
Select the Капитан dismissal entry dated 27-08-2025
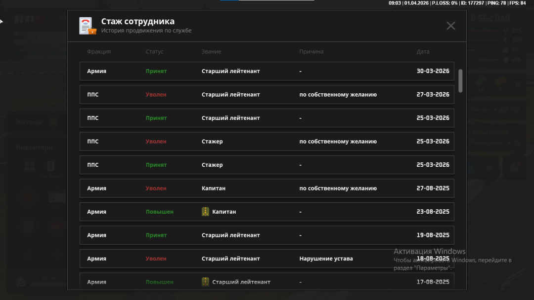[x=267, y=188]
